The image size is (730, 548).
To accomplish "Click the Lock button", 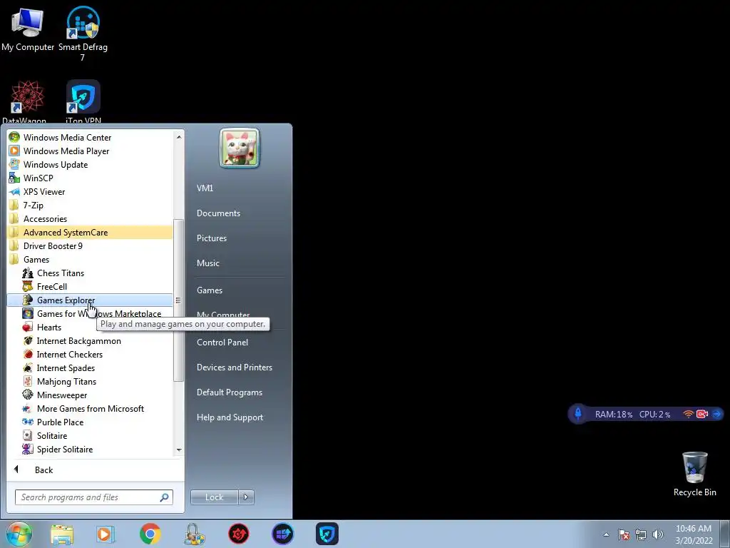I will tap(214, 497).
